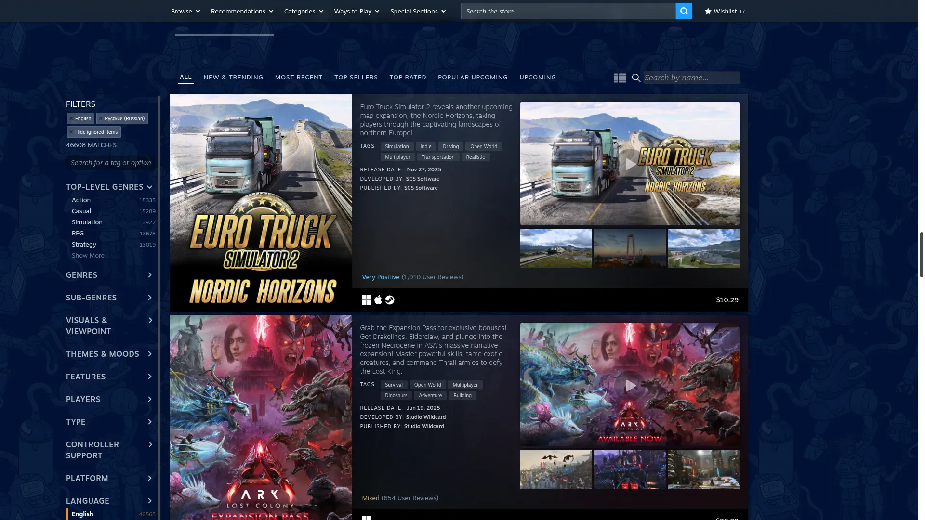This screenshot has width=925, height=520.
Task: Open the Categories dropdown menu
Action: pos(304,11)
